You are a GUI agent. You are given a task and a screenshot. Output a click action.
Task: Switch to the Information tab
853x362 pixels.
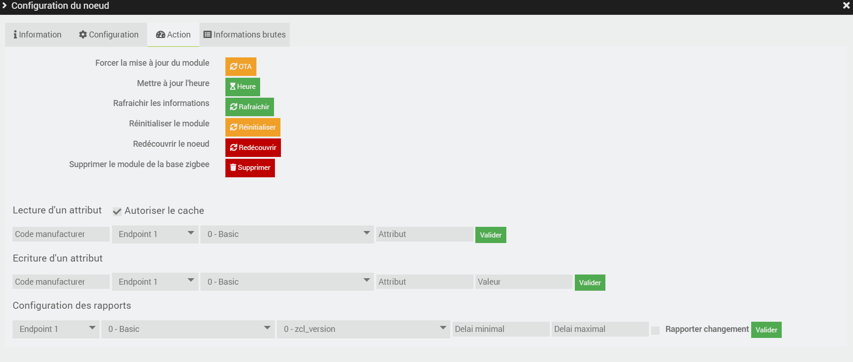tap(37, 35)
